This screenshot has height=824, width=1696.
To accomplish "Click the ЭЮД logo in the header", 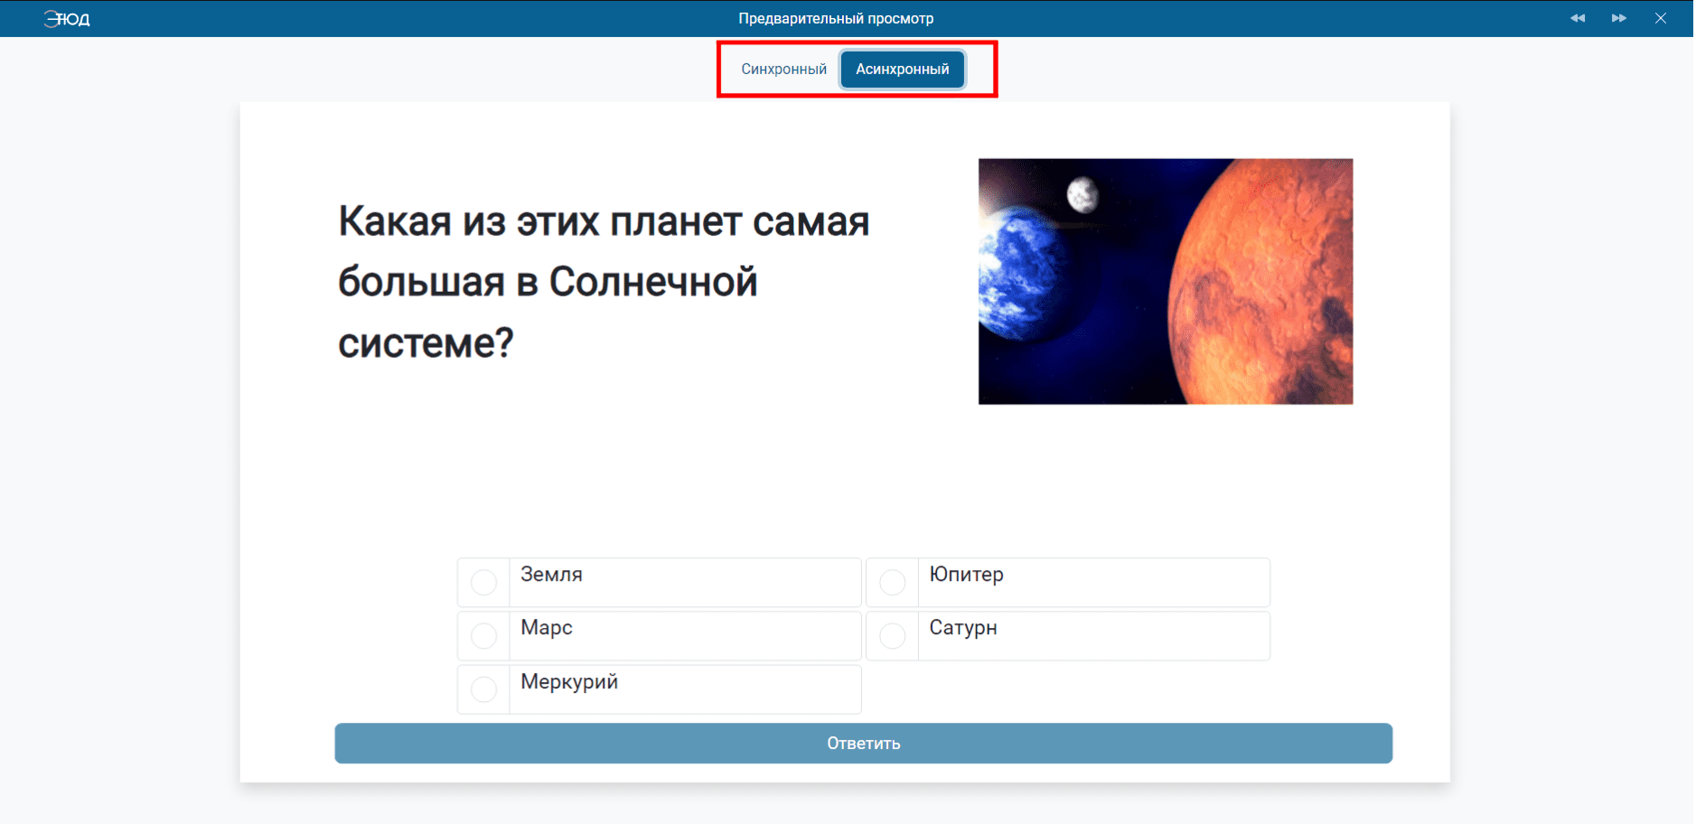I will pyautogui.click(x=67, y=18).
